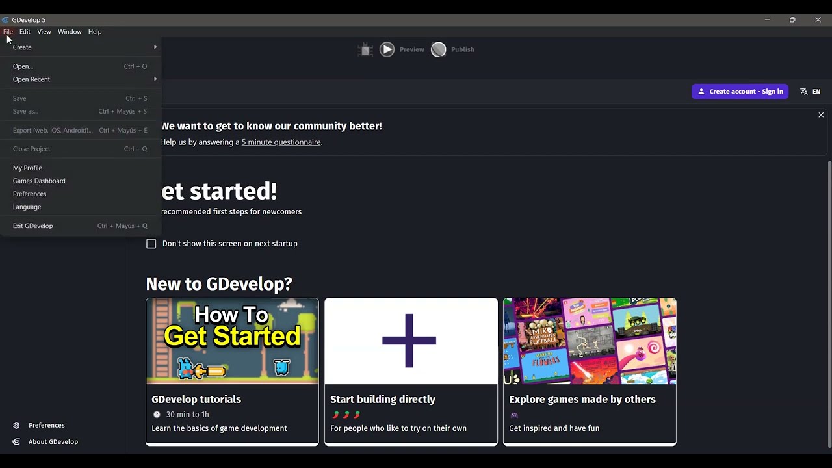Click the person icon in Sign in button
Image resolution: width=832 pixels, height=468 pixels.
pos(701,92)
